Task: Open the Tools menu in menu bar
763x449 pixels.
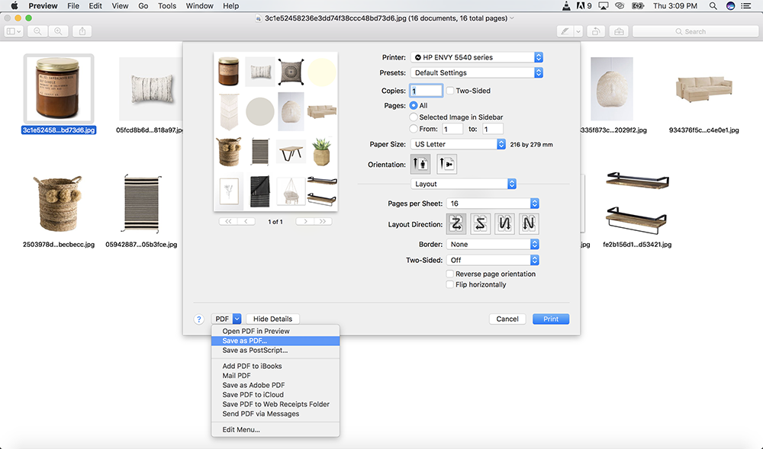Action: (167, 6)
